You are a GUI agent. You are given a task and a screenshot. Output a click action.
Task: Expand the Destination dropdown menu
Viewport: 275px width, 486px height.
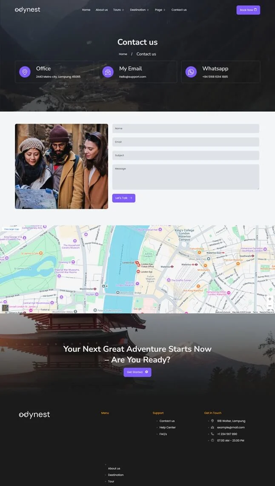click(x=139, y=10)
